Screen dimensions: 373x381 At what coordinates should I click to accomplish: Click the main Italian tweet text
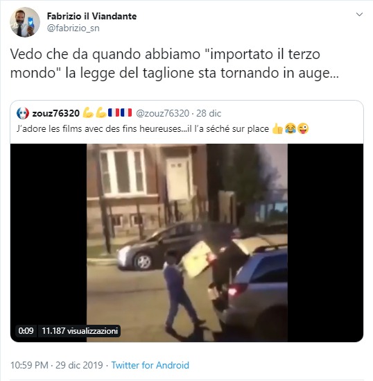click(174, 64)
